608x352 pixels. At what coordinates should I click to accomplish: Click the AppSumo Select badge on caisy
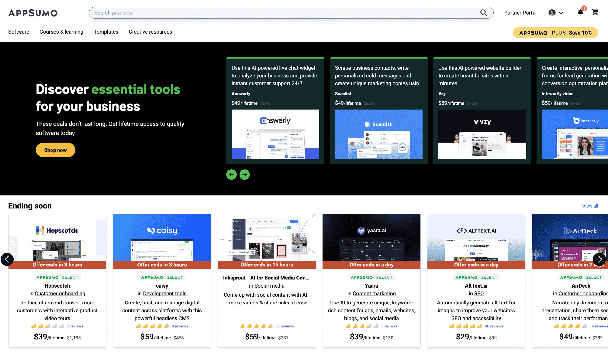(162, 277)
